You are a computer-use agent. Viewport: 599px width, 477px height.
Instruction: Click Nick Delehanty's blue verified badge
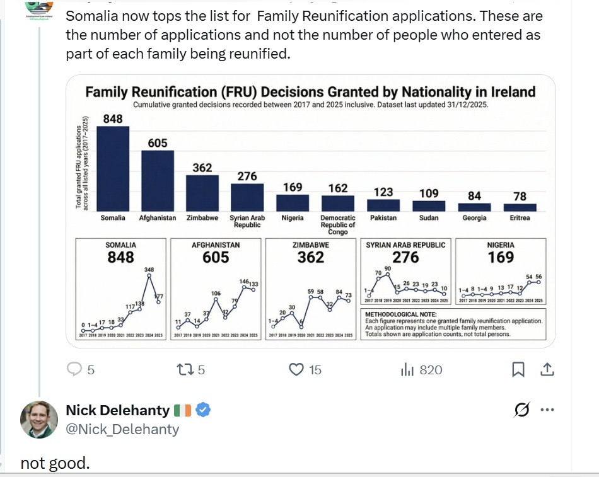pyautogui.click(x=202, y=410)
